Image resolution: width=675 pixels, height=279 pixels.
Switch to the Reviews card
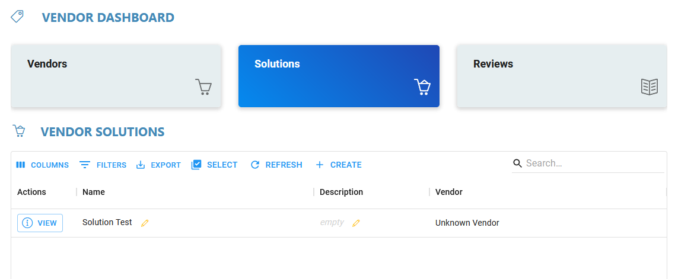561,76
